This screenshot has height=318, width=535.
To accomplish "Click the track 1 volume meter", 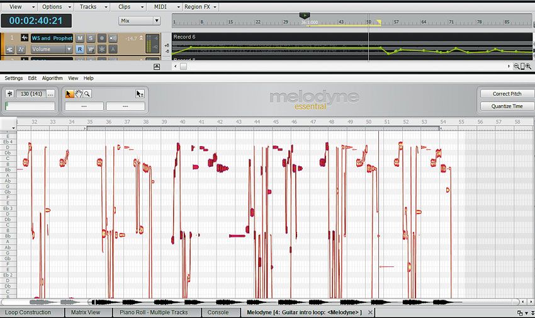I will [x=152, y=43].
